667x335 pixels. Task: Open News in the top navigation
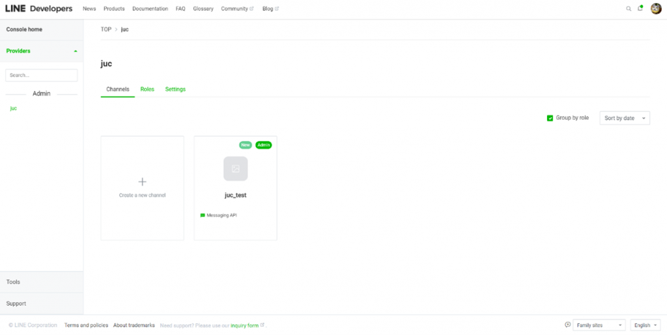pyautogui.click(x=89, y=9)
